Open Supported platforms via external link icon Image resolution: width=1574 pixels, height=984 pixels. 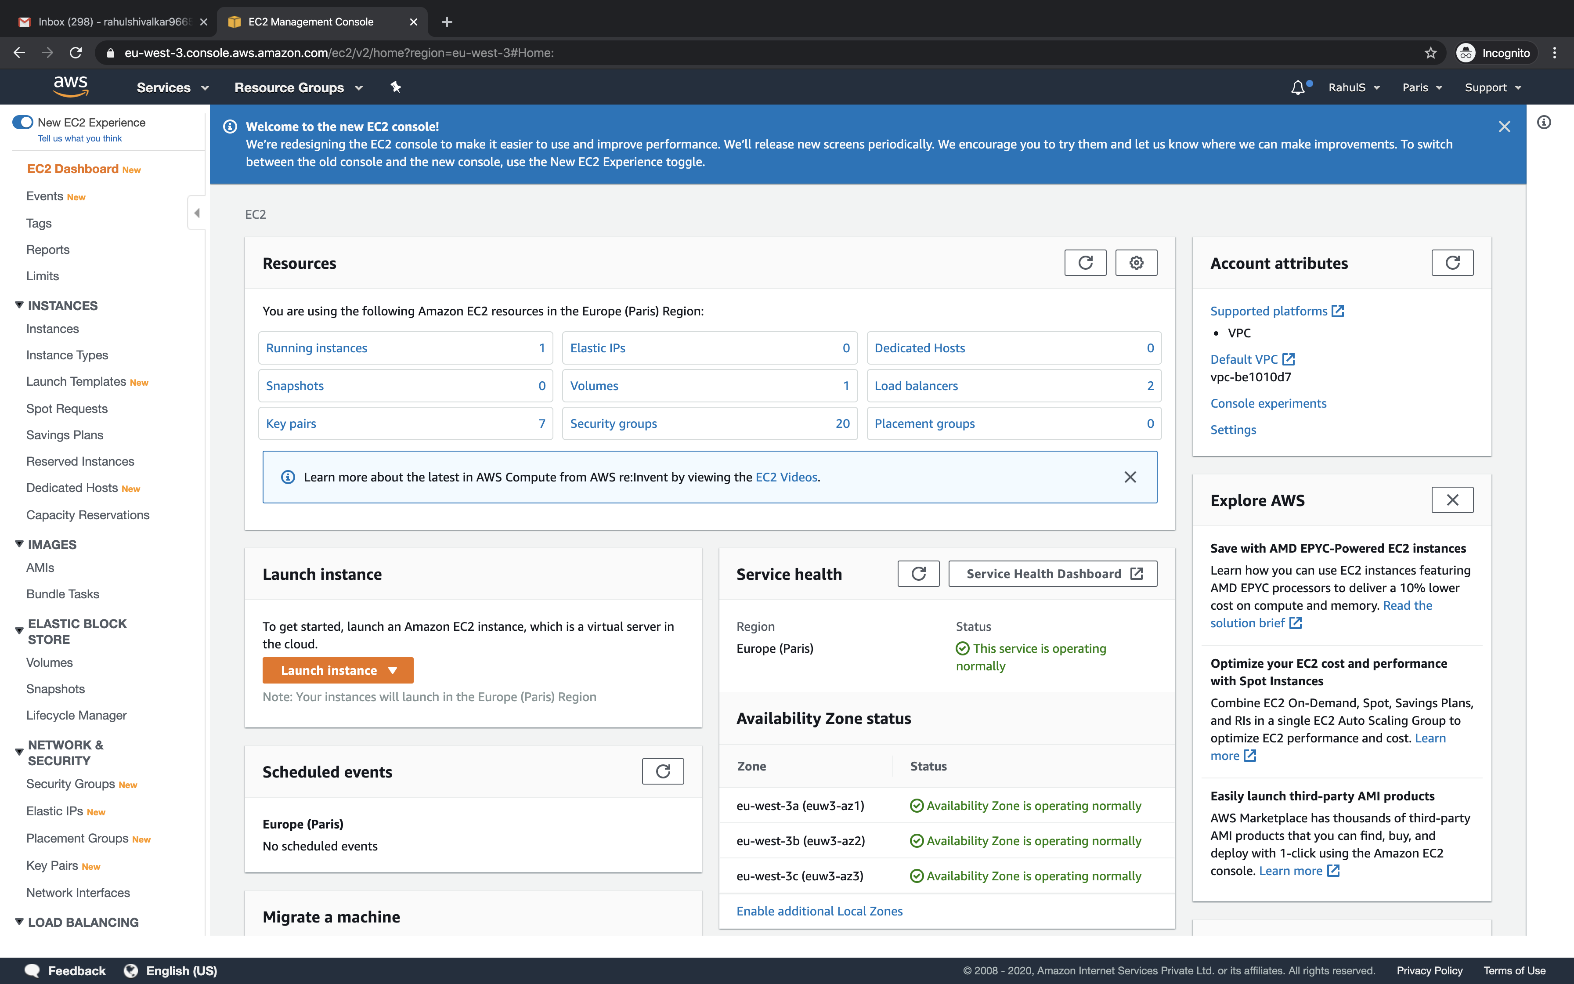(1337, 311)
